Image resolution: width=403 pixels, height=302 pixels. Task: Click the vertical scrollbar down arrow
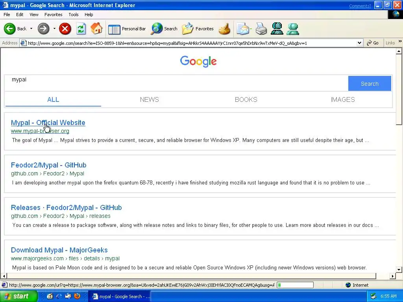(x=399, y=270)
